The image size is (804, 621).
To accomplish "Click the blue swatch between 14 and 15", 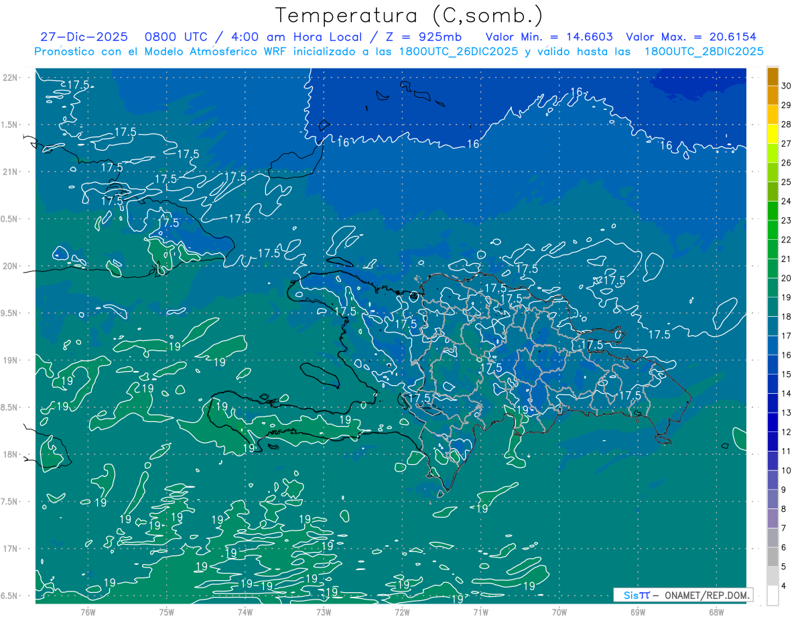I will (x=773, y=384).
